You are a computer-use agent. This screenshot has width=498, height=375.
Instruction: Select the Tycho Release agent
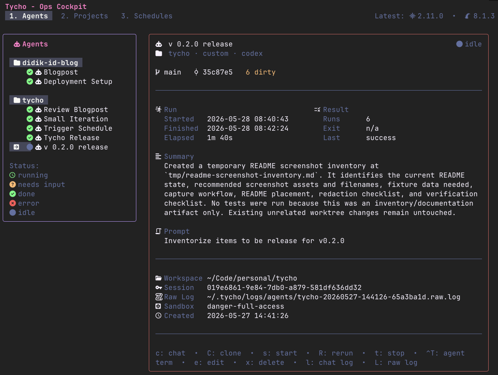[x=71, y=138]
